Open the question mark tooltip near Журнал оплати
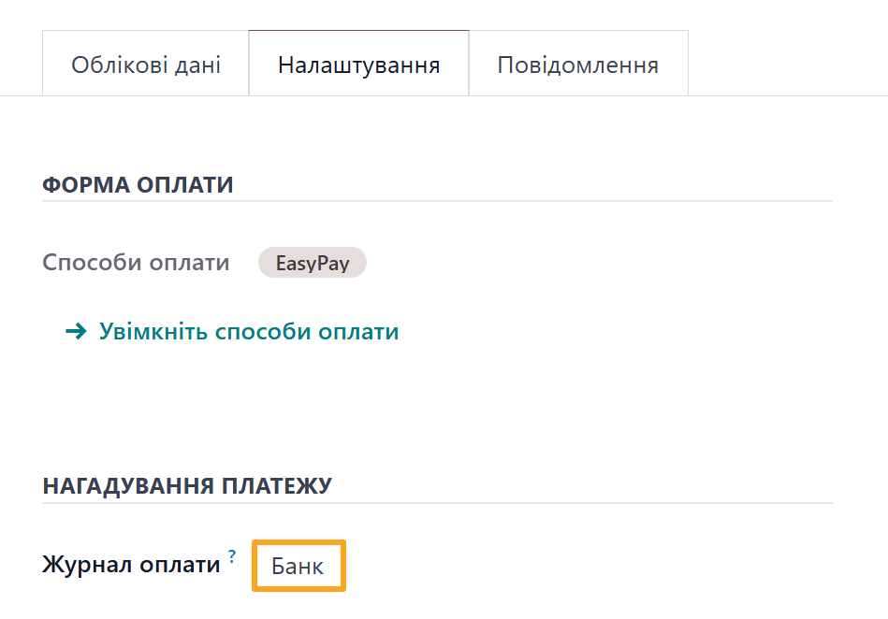The image size is (888, 619). 231,555
